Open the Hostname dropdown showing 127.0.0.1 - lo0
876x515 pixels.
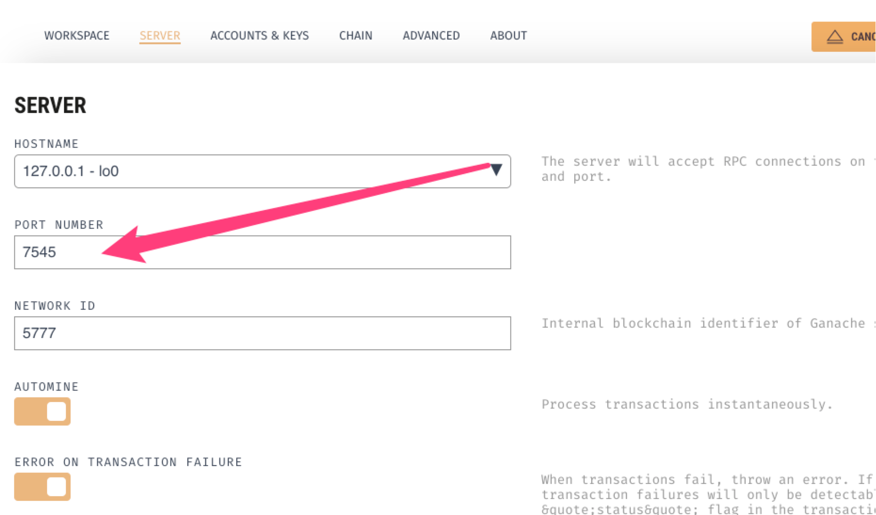click(x=262, y=171)
